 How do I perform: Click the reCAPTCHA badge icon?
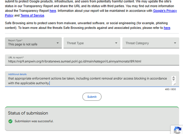[178, 130]
